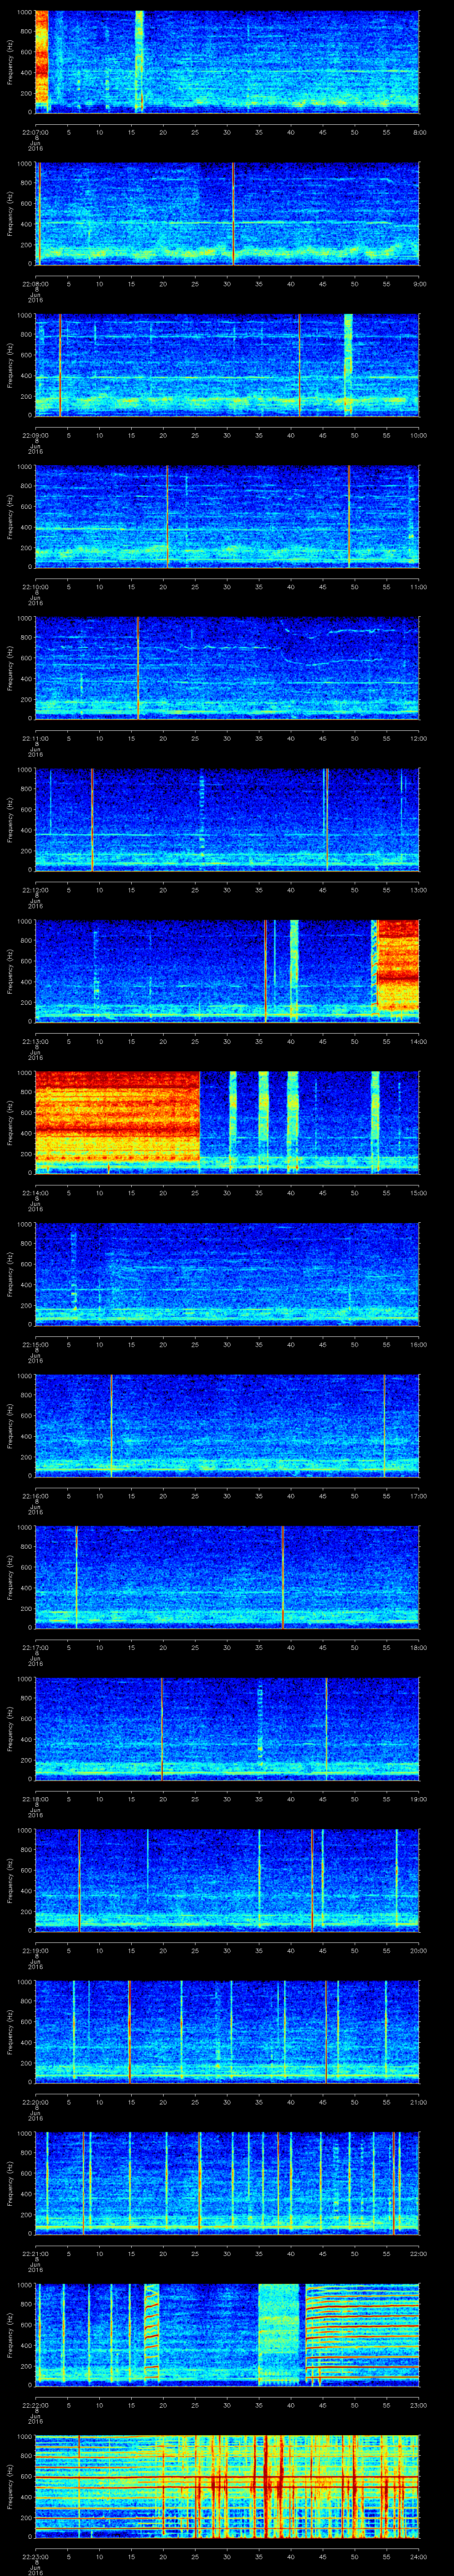Click the spectrogram panel starting at 22:21:00

[x=227, y=2183]
